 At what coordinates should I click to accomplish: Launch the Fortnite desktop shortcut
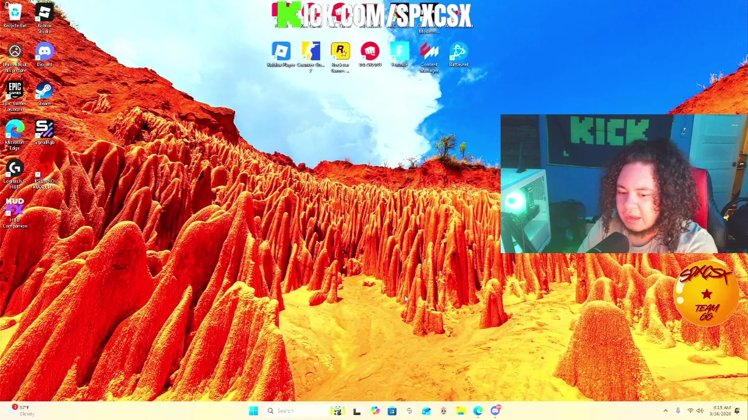[x=400, y=55]
